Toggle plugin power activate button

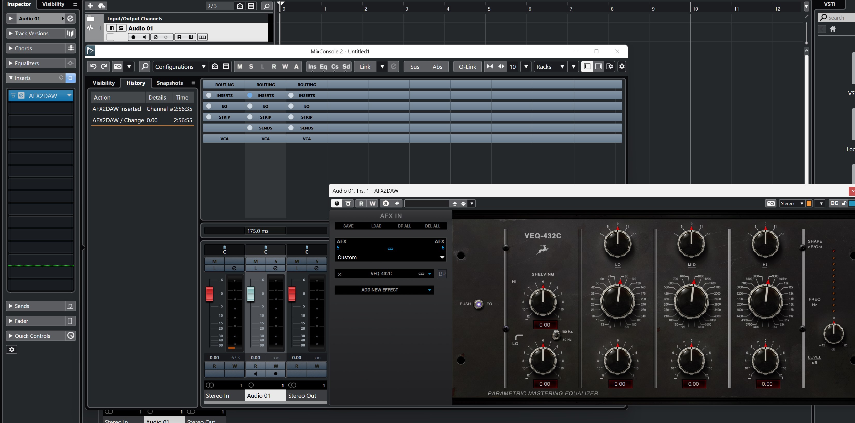point(337,204)
